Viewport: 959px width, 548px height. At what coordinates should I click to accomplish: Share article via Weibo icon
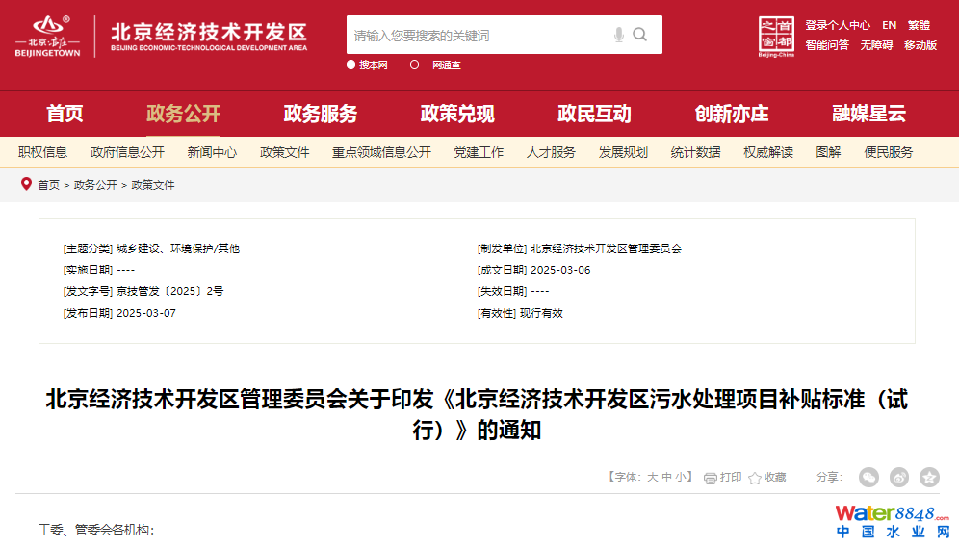pyautogui.click(x=899, y=477)
